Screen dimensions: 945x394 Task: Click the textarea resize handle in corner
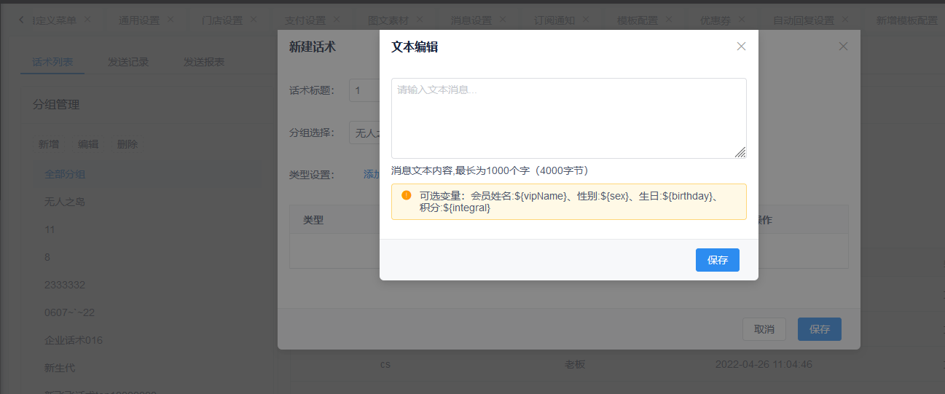(x=740, y=152)
